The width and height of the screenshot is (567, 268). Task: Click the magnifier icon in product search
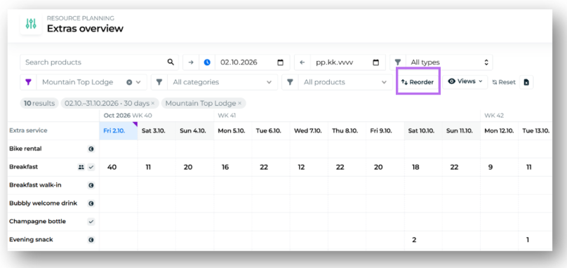click(171, 62)
